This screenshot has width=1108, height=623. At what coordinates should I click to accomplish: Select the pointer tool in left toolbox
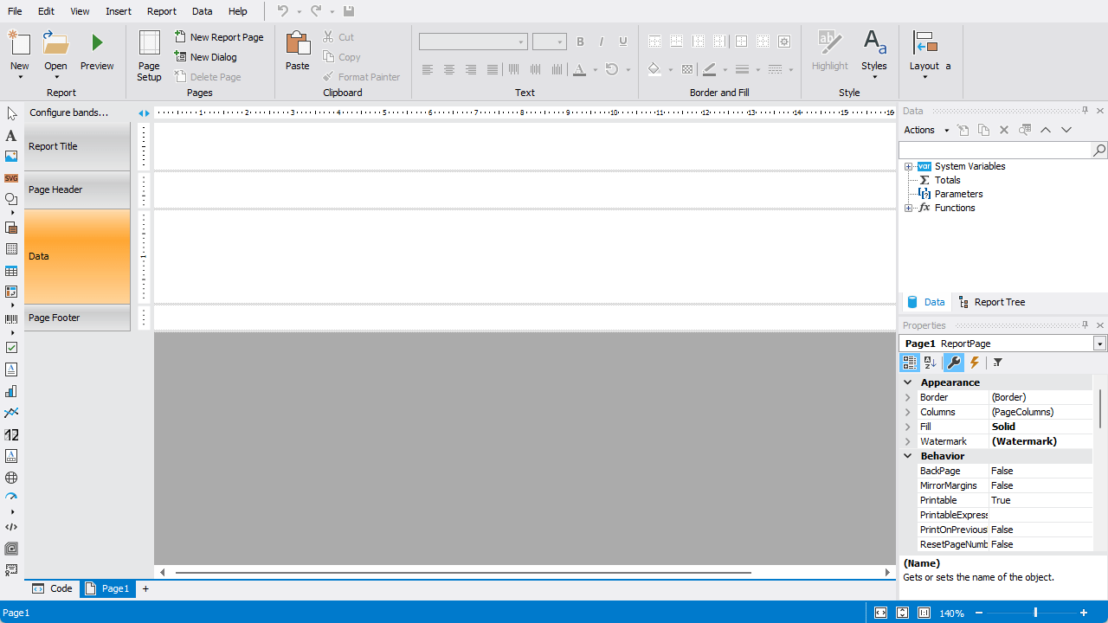[11, 113]
